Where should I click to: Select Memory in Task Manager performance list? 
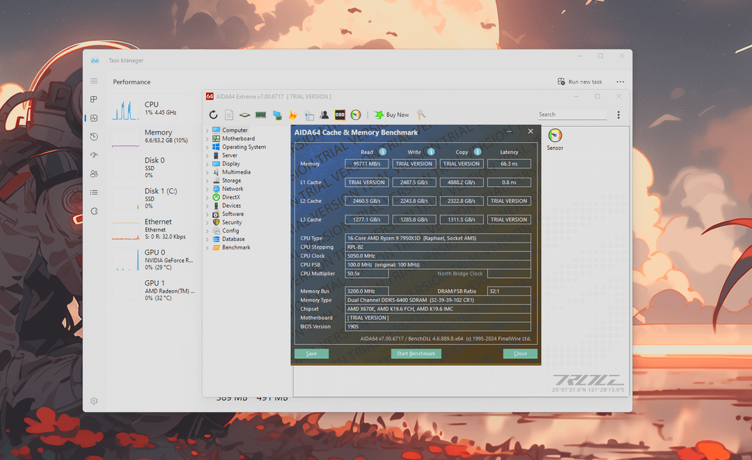pos(153,137)
